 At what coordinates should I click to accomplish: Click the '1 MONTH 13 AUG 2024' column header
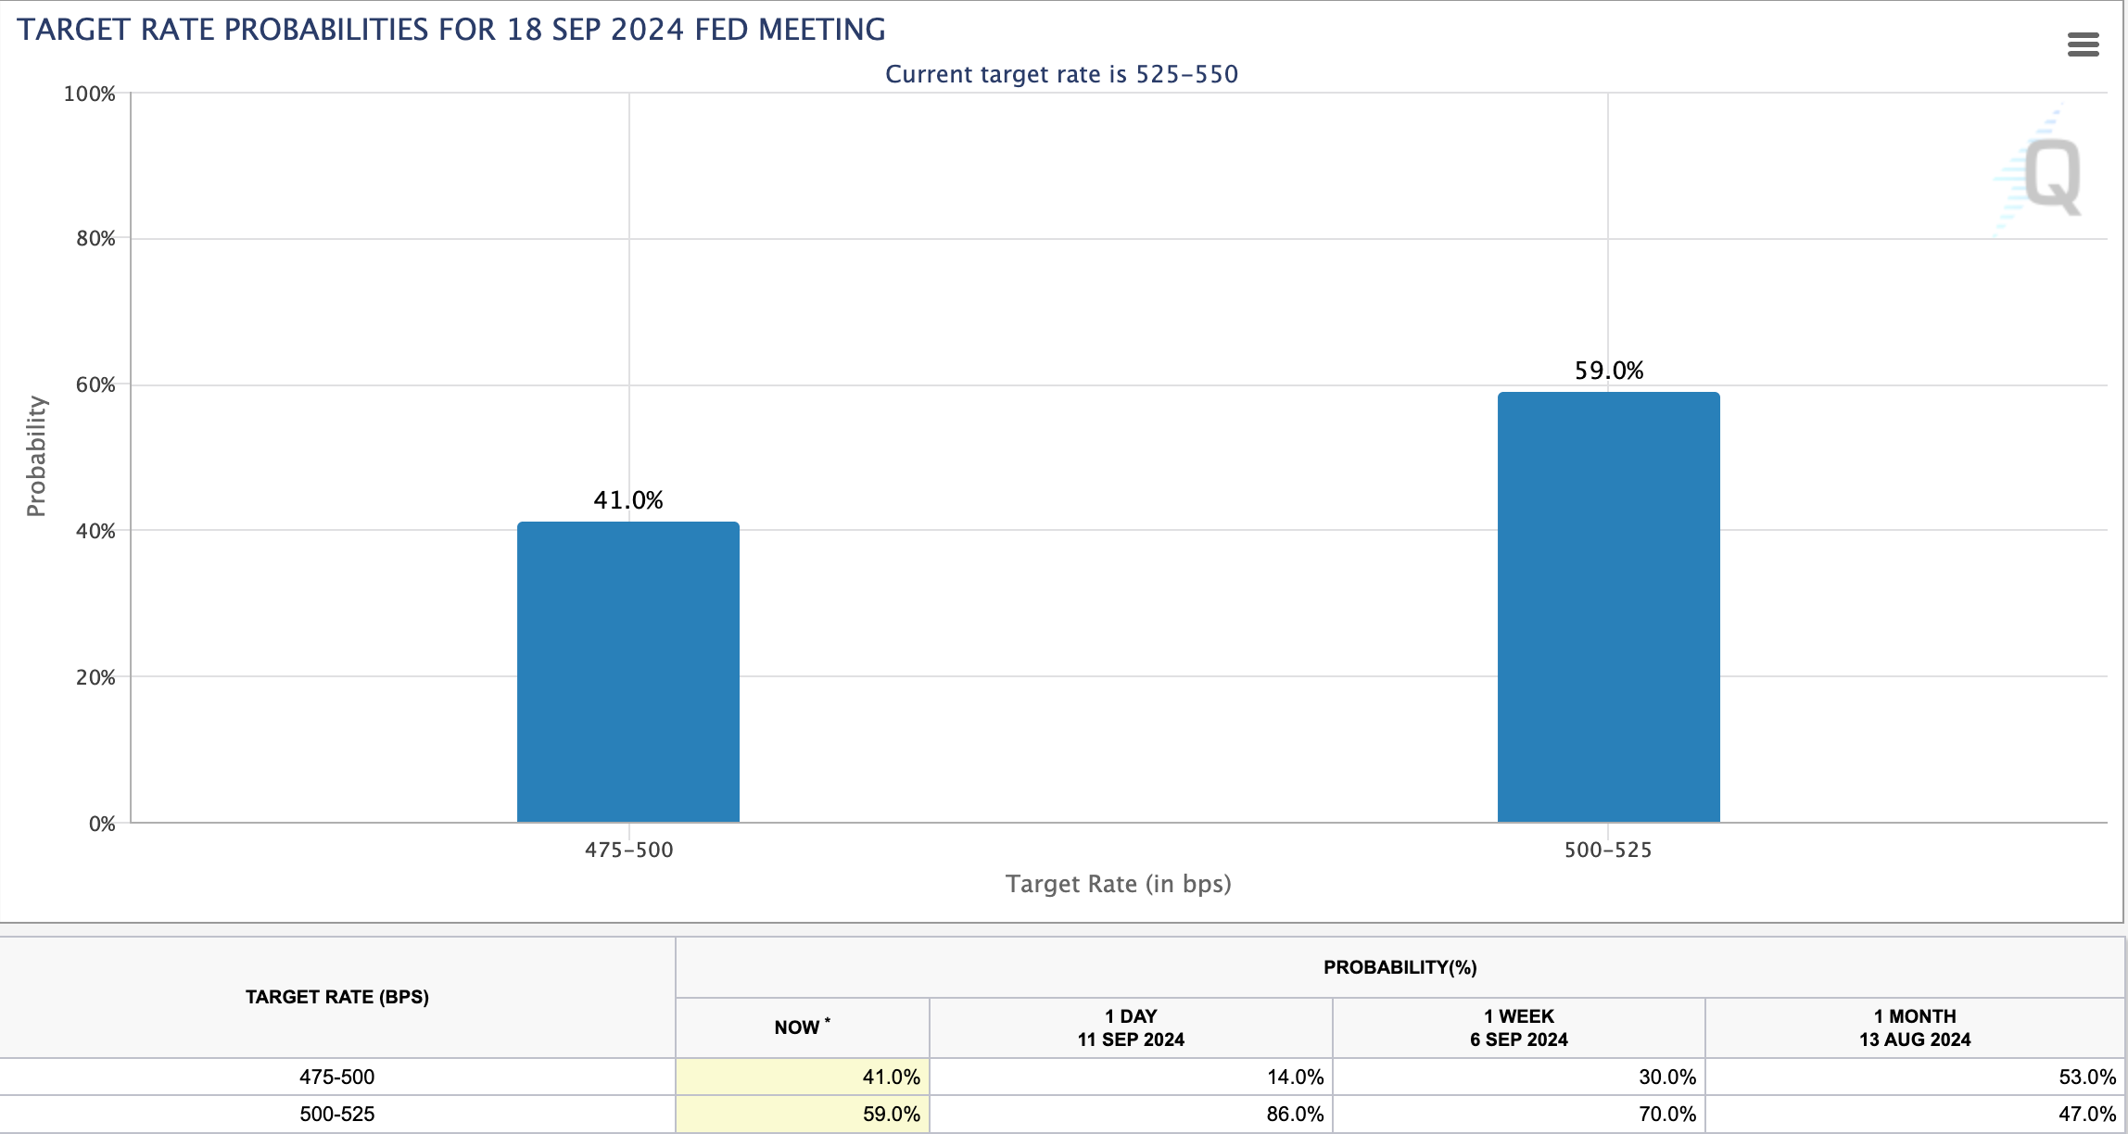pyautogui.click(x=1915, y=1027)
